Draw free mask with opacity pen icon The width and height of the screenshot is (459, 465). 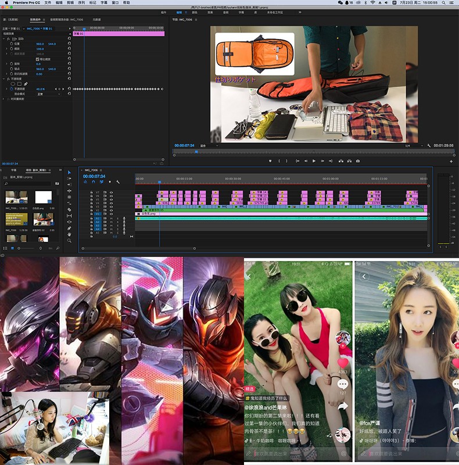[26, 84]
